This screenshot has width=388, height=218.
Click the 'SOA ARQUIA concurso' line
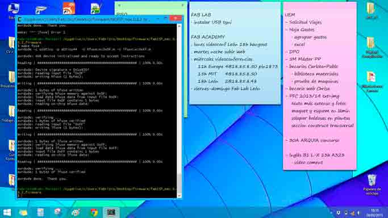(x=314, y=140)
